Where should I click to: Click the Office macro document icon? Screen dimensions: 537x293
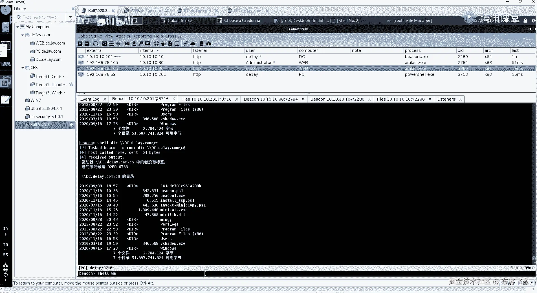click(170, 43)
